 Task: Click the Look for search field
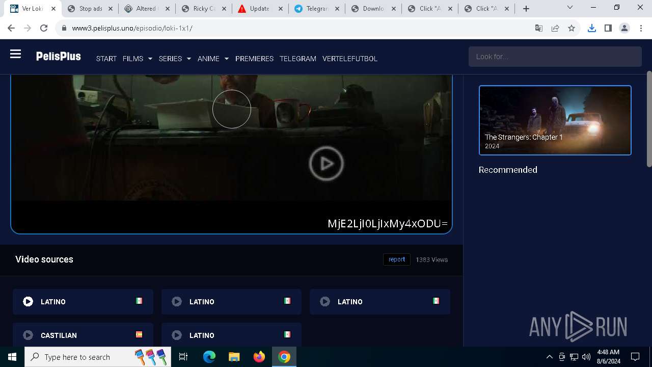(555, 57)
